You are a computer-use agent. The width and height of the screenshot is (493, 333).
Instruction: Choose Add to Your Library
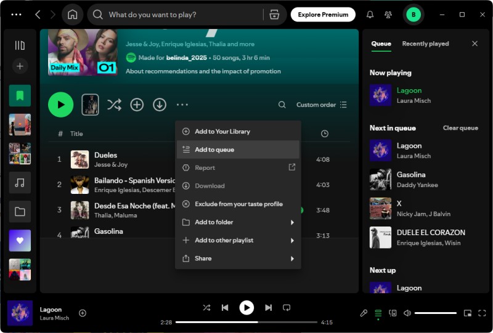coord(238,131)
